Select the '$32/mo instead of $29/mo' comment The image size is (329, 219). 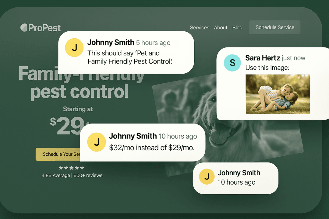(152, 148)
